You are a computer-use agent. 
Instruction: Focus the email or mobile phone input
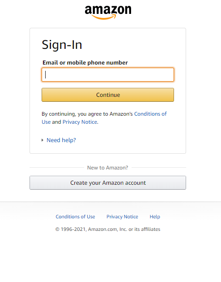[x=108, y=74]
